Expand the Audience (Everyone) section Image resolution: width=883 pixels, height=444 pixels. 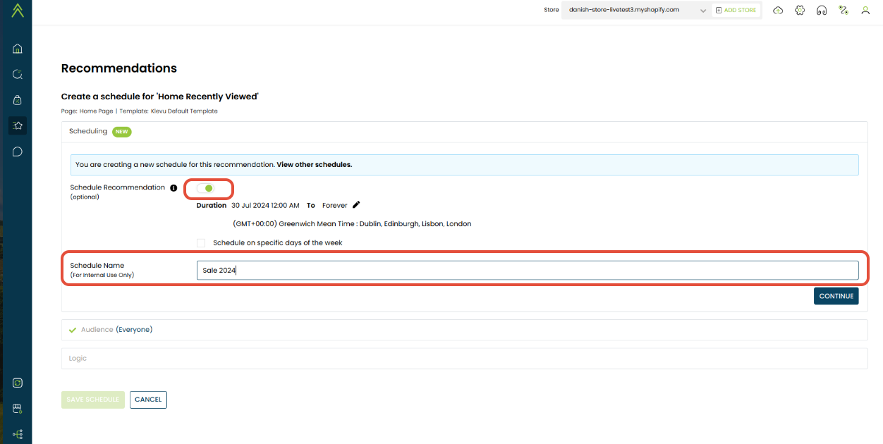point(116,330)
